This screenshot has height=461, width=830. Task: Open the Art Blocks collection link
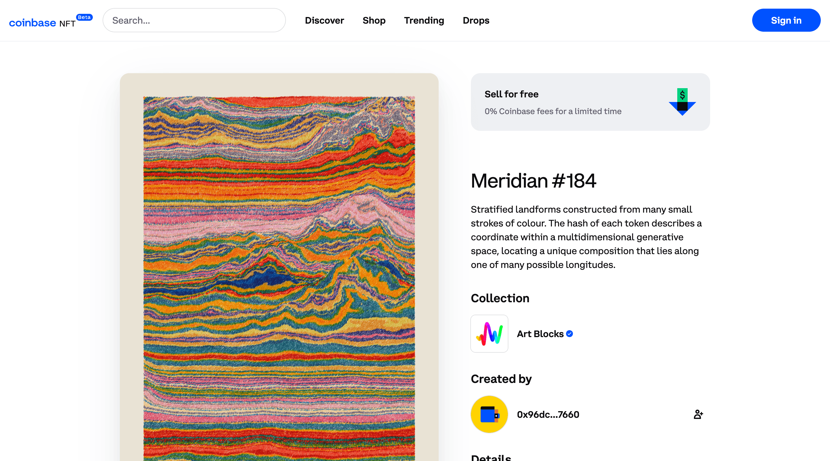point(540,334)
